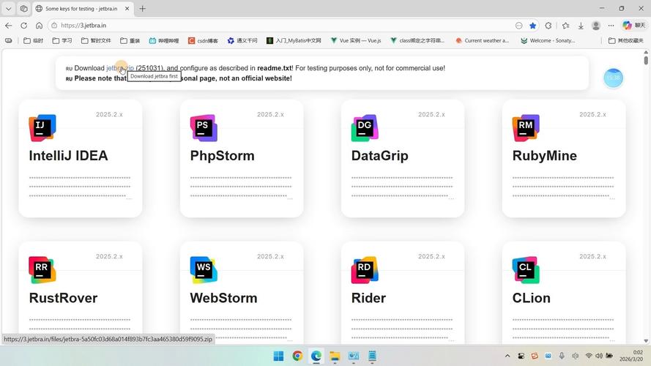Open the Welcome - Sonatype bookmark

coord(548,41)
